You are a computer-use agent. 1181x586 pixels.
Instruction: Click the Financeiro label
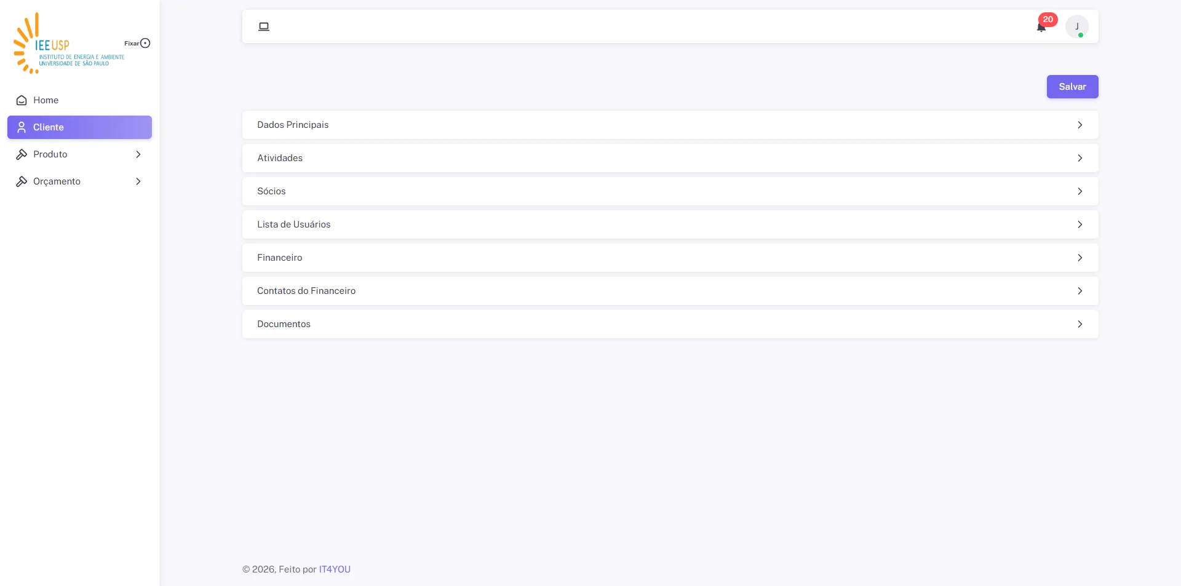point(279,258)
